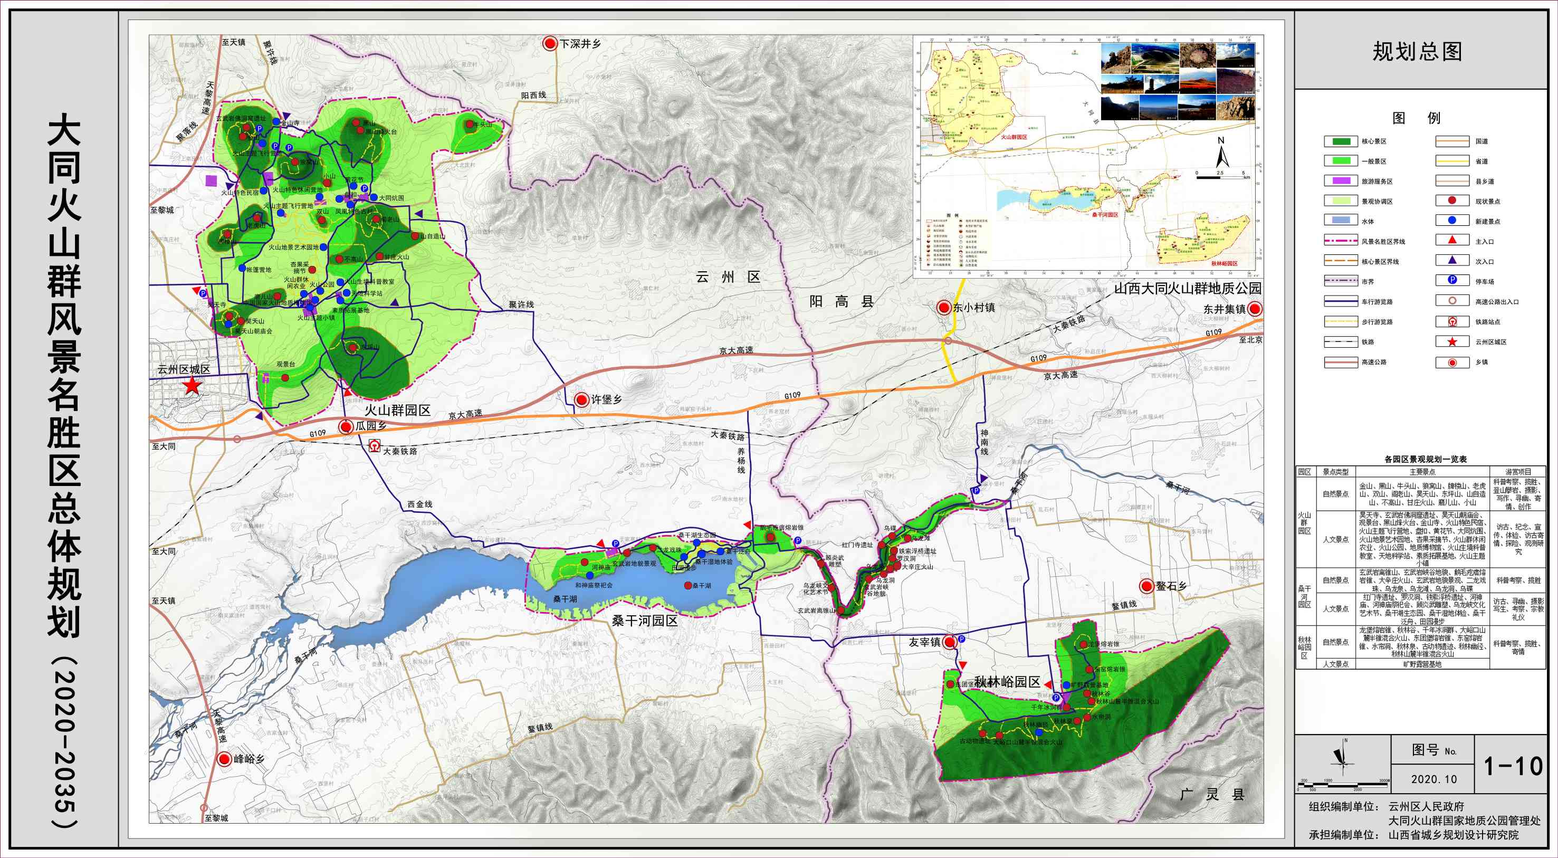
Task: Click the railway station marker near 瓜园乡
Action: tap(375, 446)
